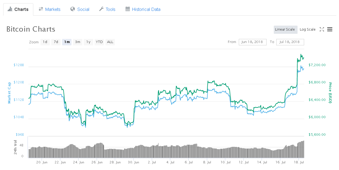Toggle fullscreen chart view icon
339x170 pixels.
322,29
